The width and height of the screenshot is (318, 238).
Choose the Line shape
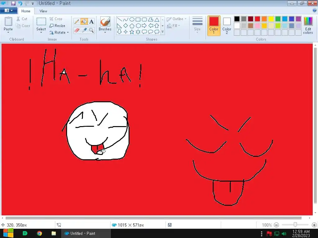120,20
